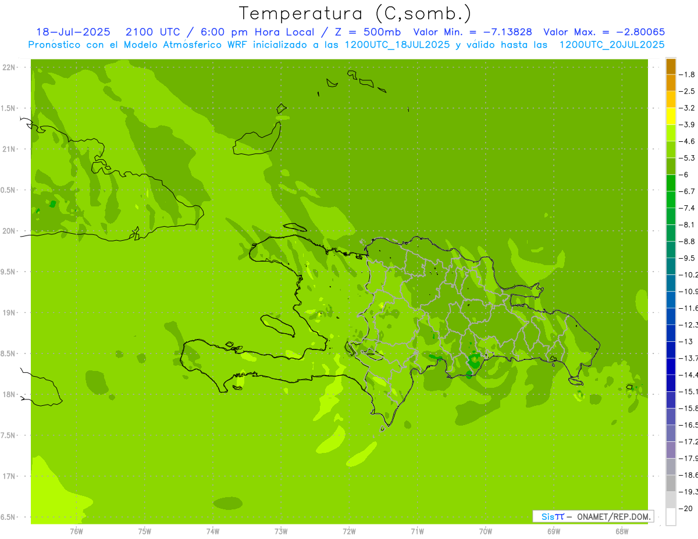Click the "22N" latitude label
This screenshot has height=539, width=698.
tap(8, 67)
